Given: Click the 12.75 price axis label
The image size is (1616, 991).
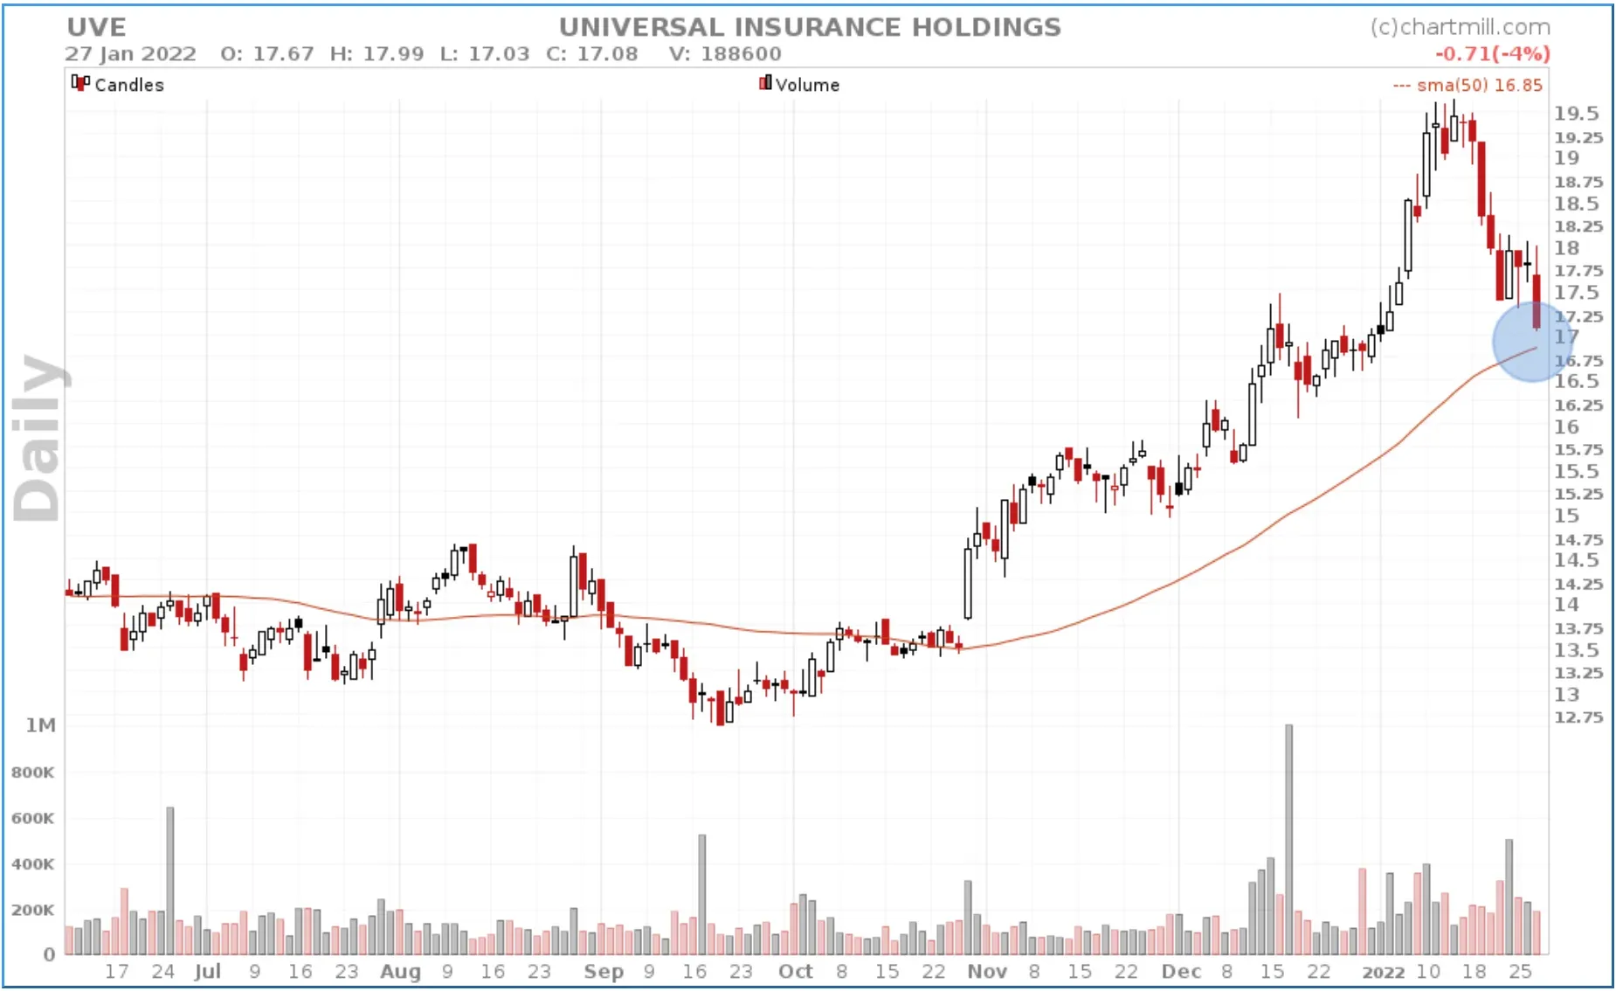Looking at the screenshot, I should click(1578, 717).
